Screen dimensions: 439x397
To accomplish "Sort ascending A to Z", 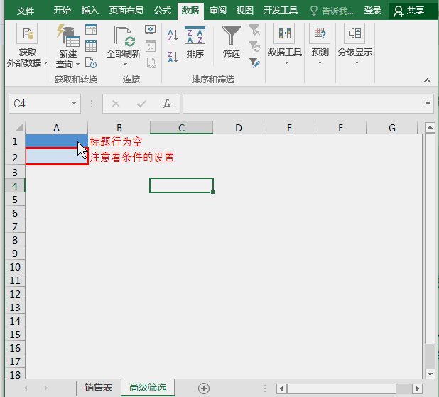I will pos(173,36).
